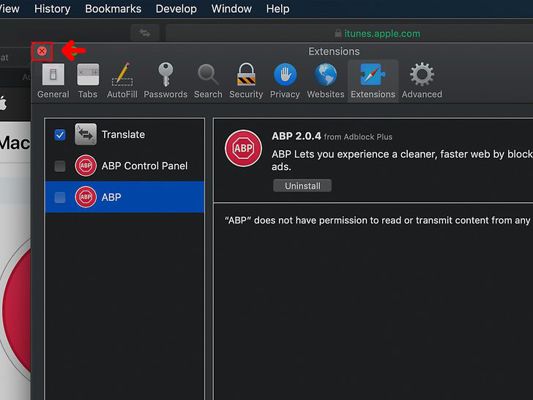Click the Apple logo on the webpage

(3, 103)
